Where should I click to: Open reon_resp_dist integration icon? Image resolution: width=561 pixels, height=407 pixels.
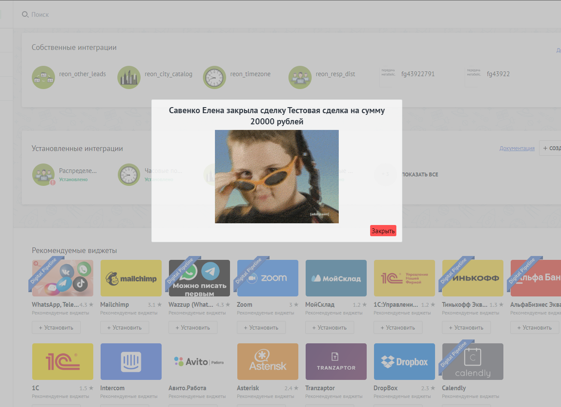pyautogui.click(x=300, y=77)
